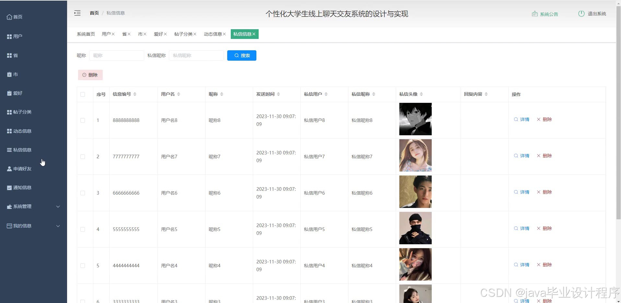Sort by 发送时间 column
Viewport: 621px width, 303px height.
click(x=278, y=94)
